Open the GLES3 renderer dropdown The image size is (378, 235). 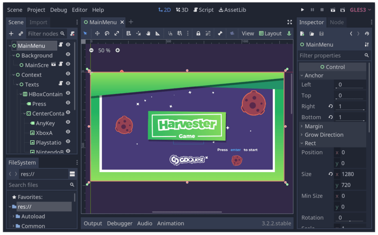point(361,10)
